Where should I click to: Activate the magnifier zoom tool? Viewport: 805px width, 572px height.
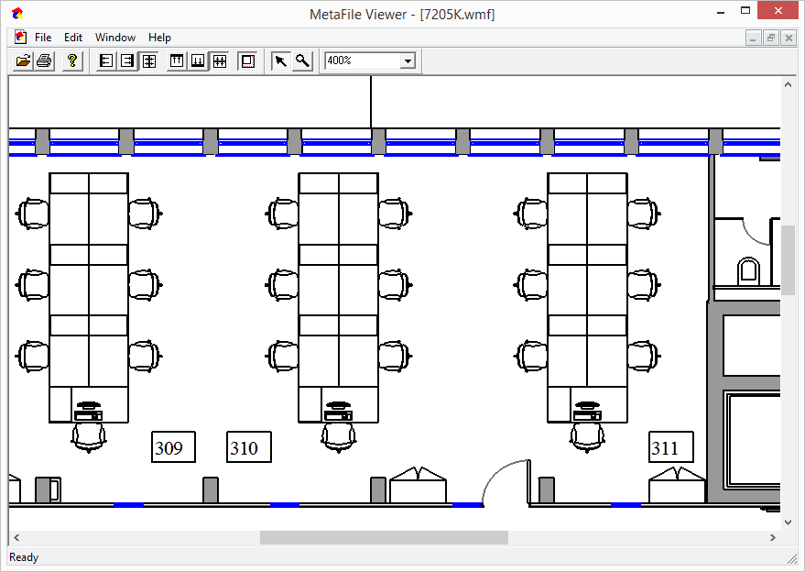pos(303,60)
